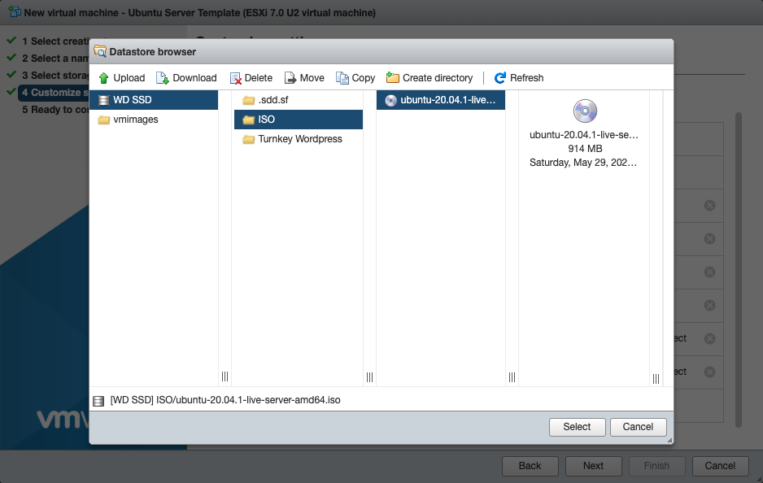The width and height of the screenshot is (763, 483).
Task: Open the vmimages datastore folder
Action: 154,120
